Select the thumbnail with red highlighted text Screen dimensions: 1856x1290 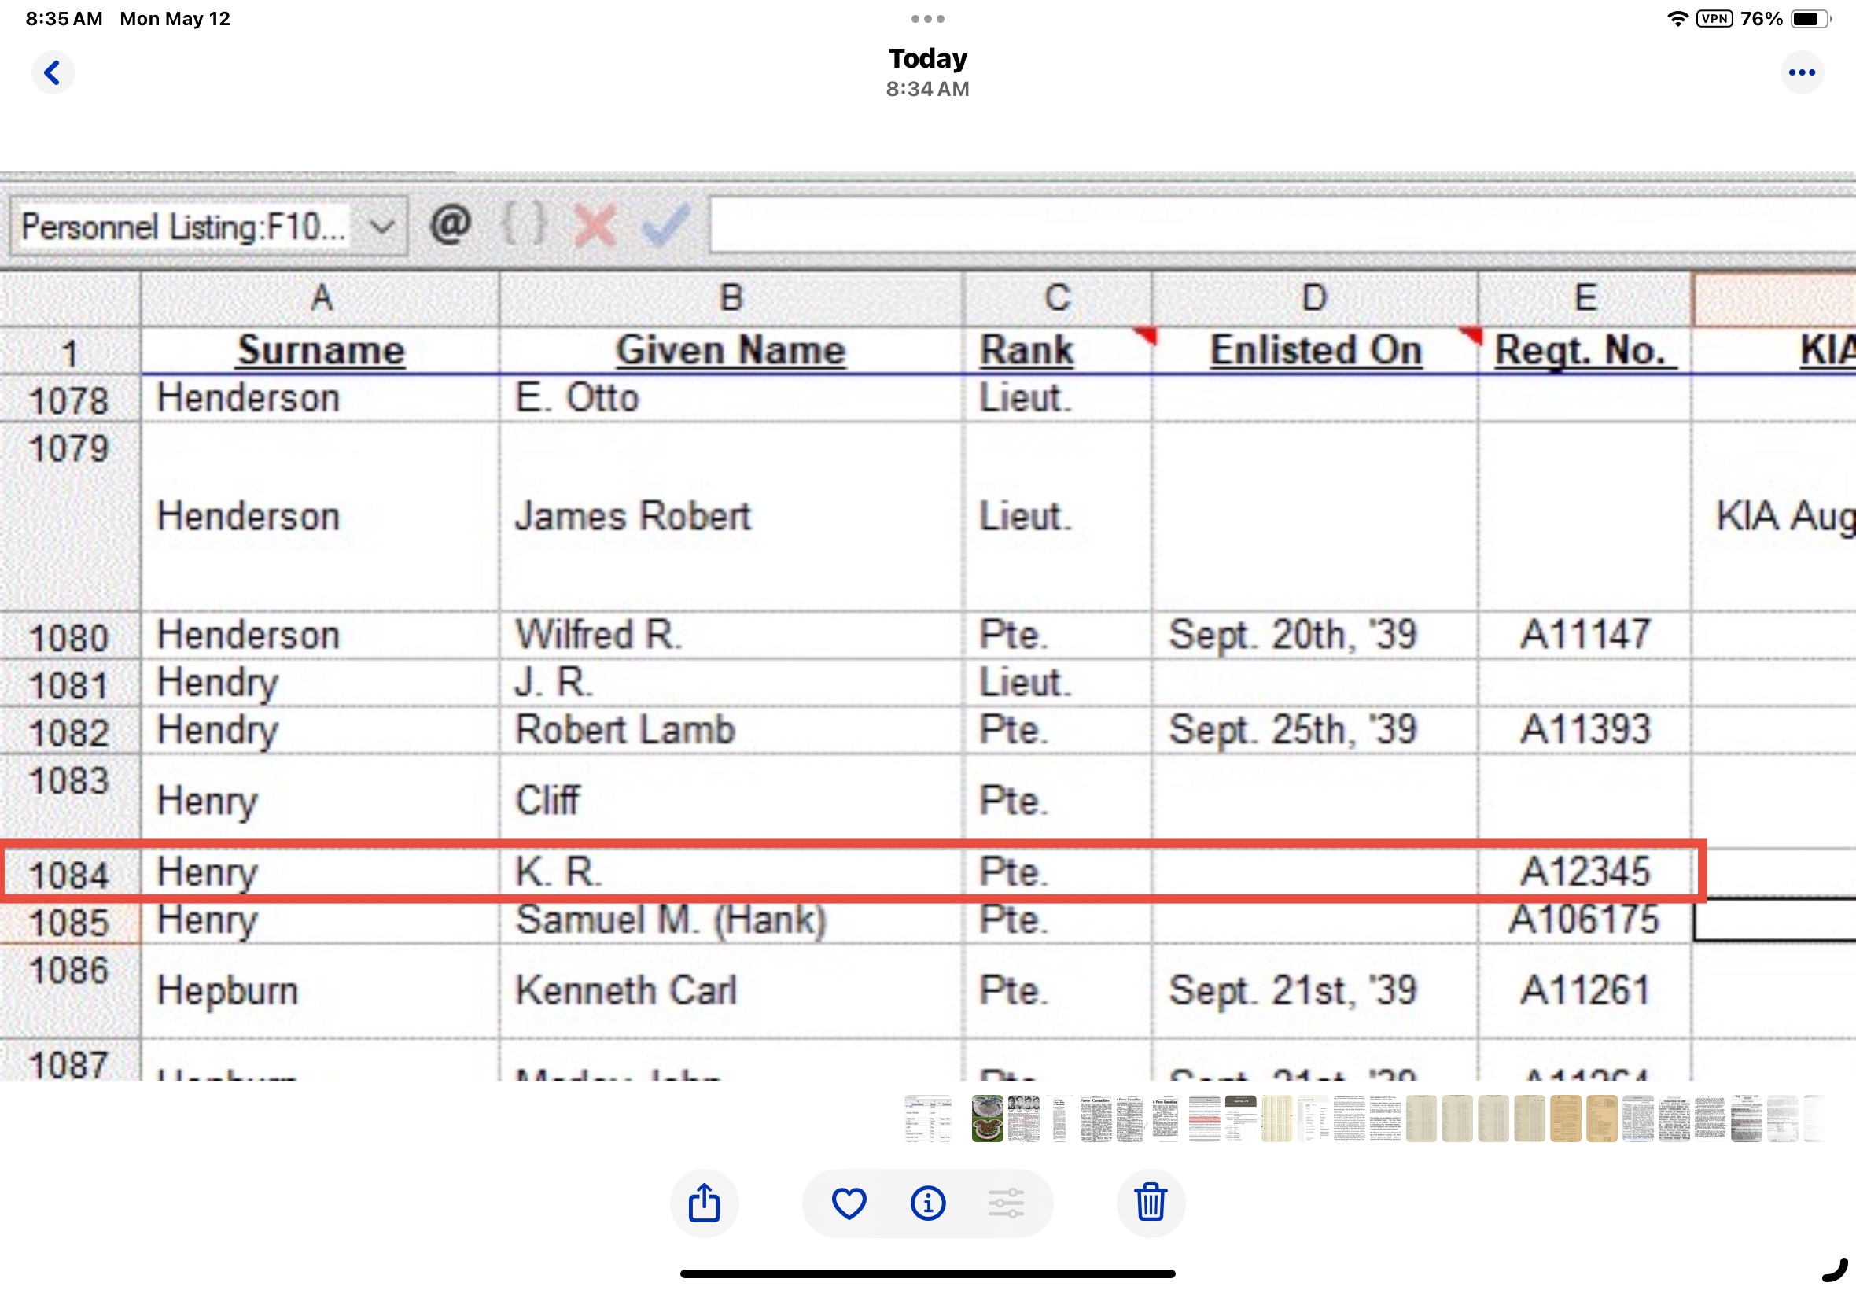click(1204, 1119)
